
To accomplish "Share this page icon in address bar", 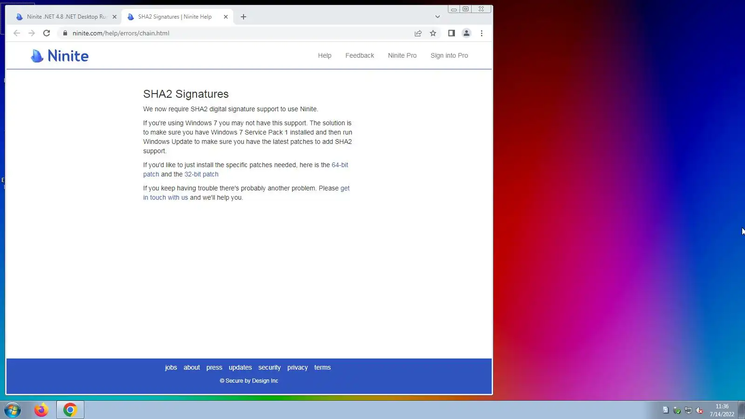I will 418,33.
